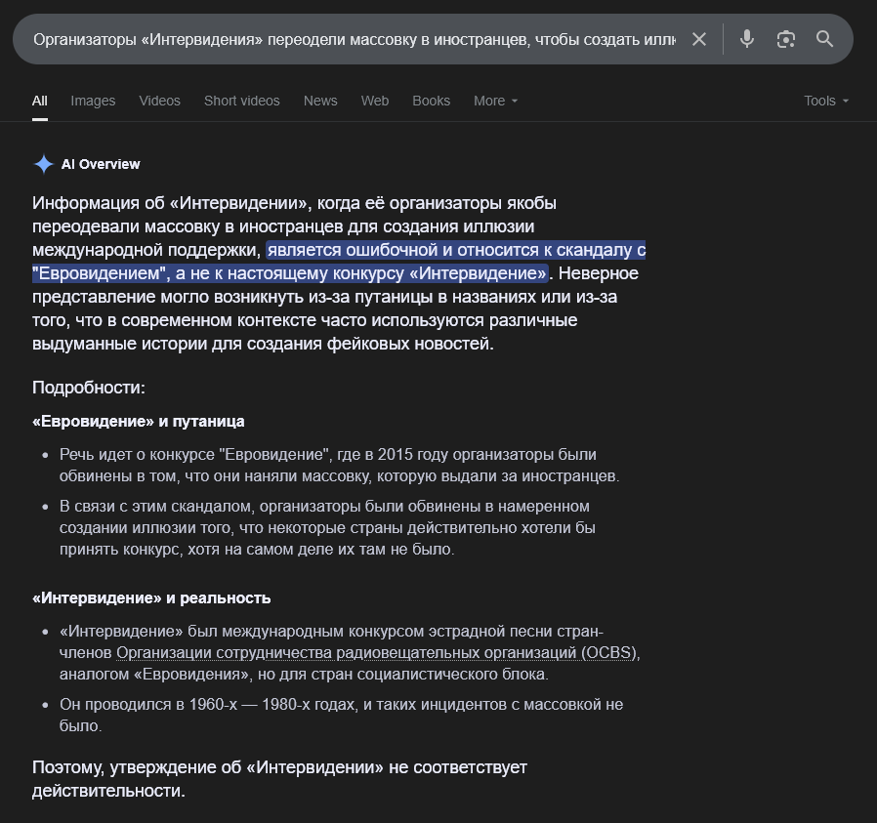Click the heading '«Евровидение» и путаница'
Screen dimensions: 877x823
(x=138, y=422)
